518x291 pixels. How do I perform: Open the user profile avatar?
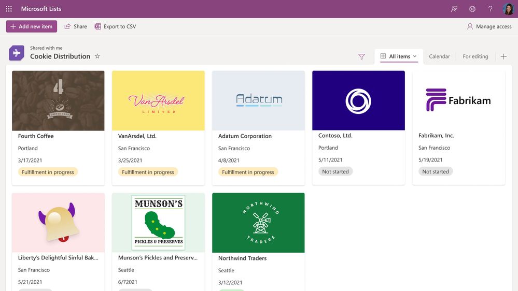pyautogui.click(x=508, y=9)
